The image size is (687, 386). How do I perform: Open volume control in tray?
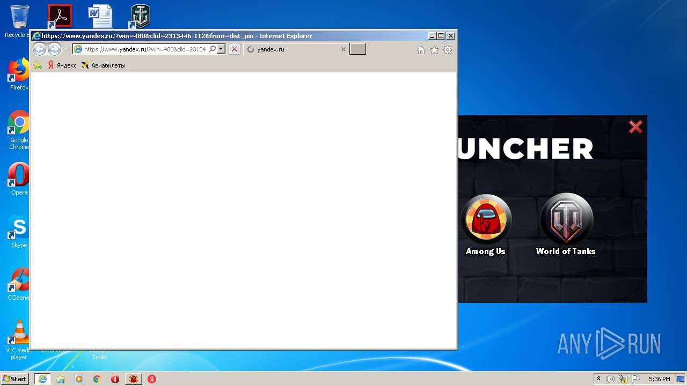point(610,379)
